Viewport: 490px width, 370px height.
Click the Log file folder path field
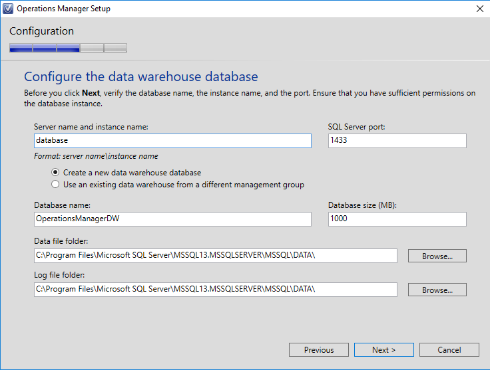click(216, 290)
